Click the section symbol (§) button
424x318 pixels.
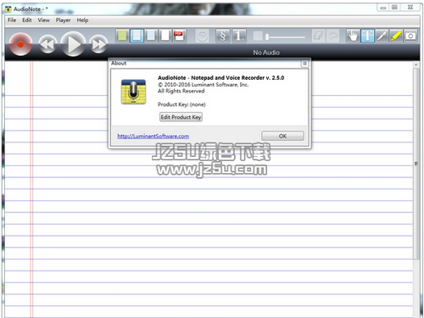point(223,36)
